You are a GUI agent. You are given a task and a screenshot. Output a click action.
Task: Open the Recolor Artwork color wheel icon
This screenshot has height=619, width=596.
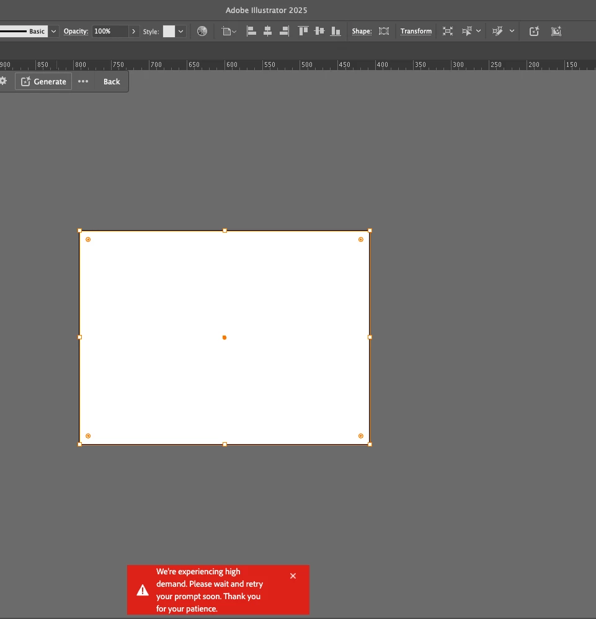pos(202,31)
